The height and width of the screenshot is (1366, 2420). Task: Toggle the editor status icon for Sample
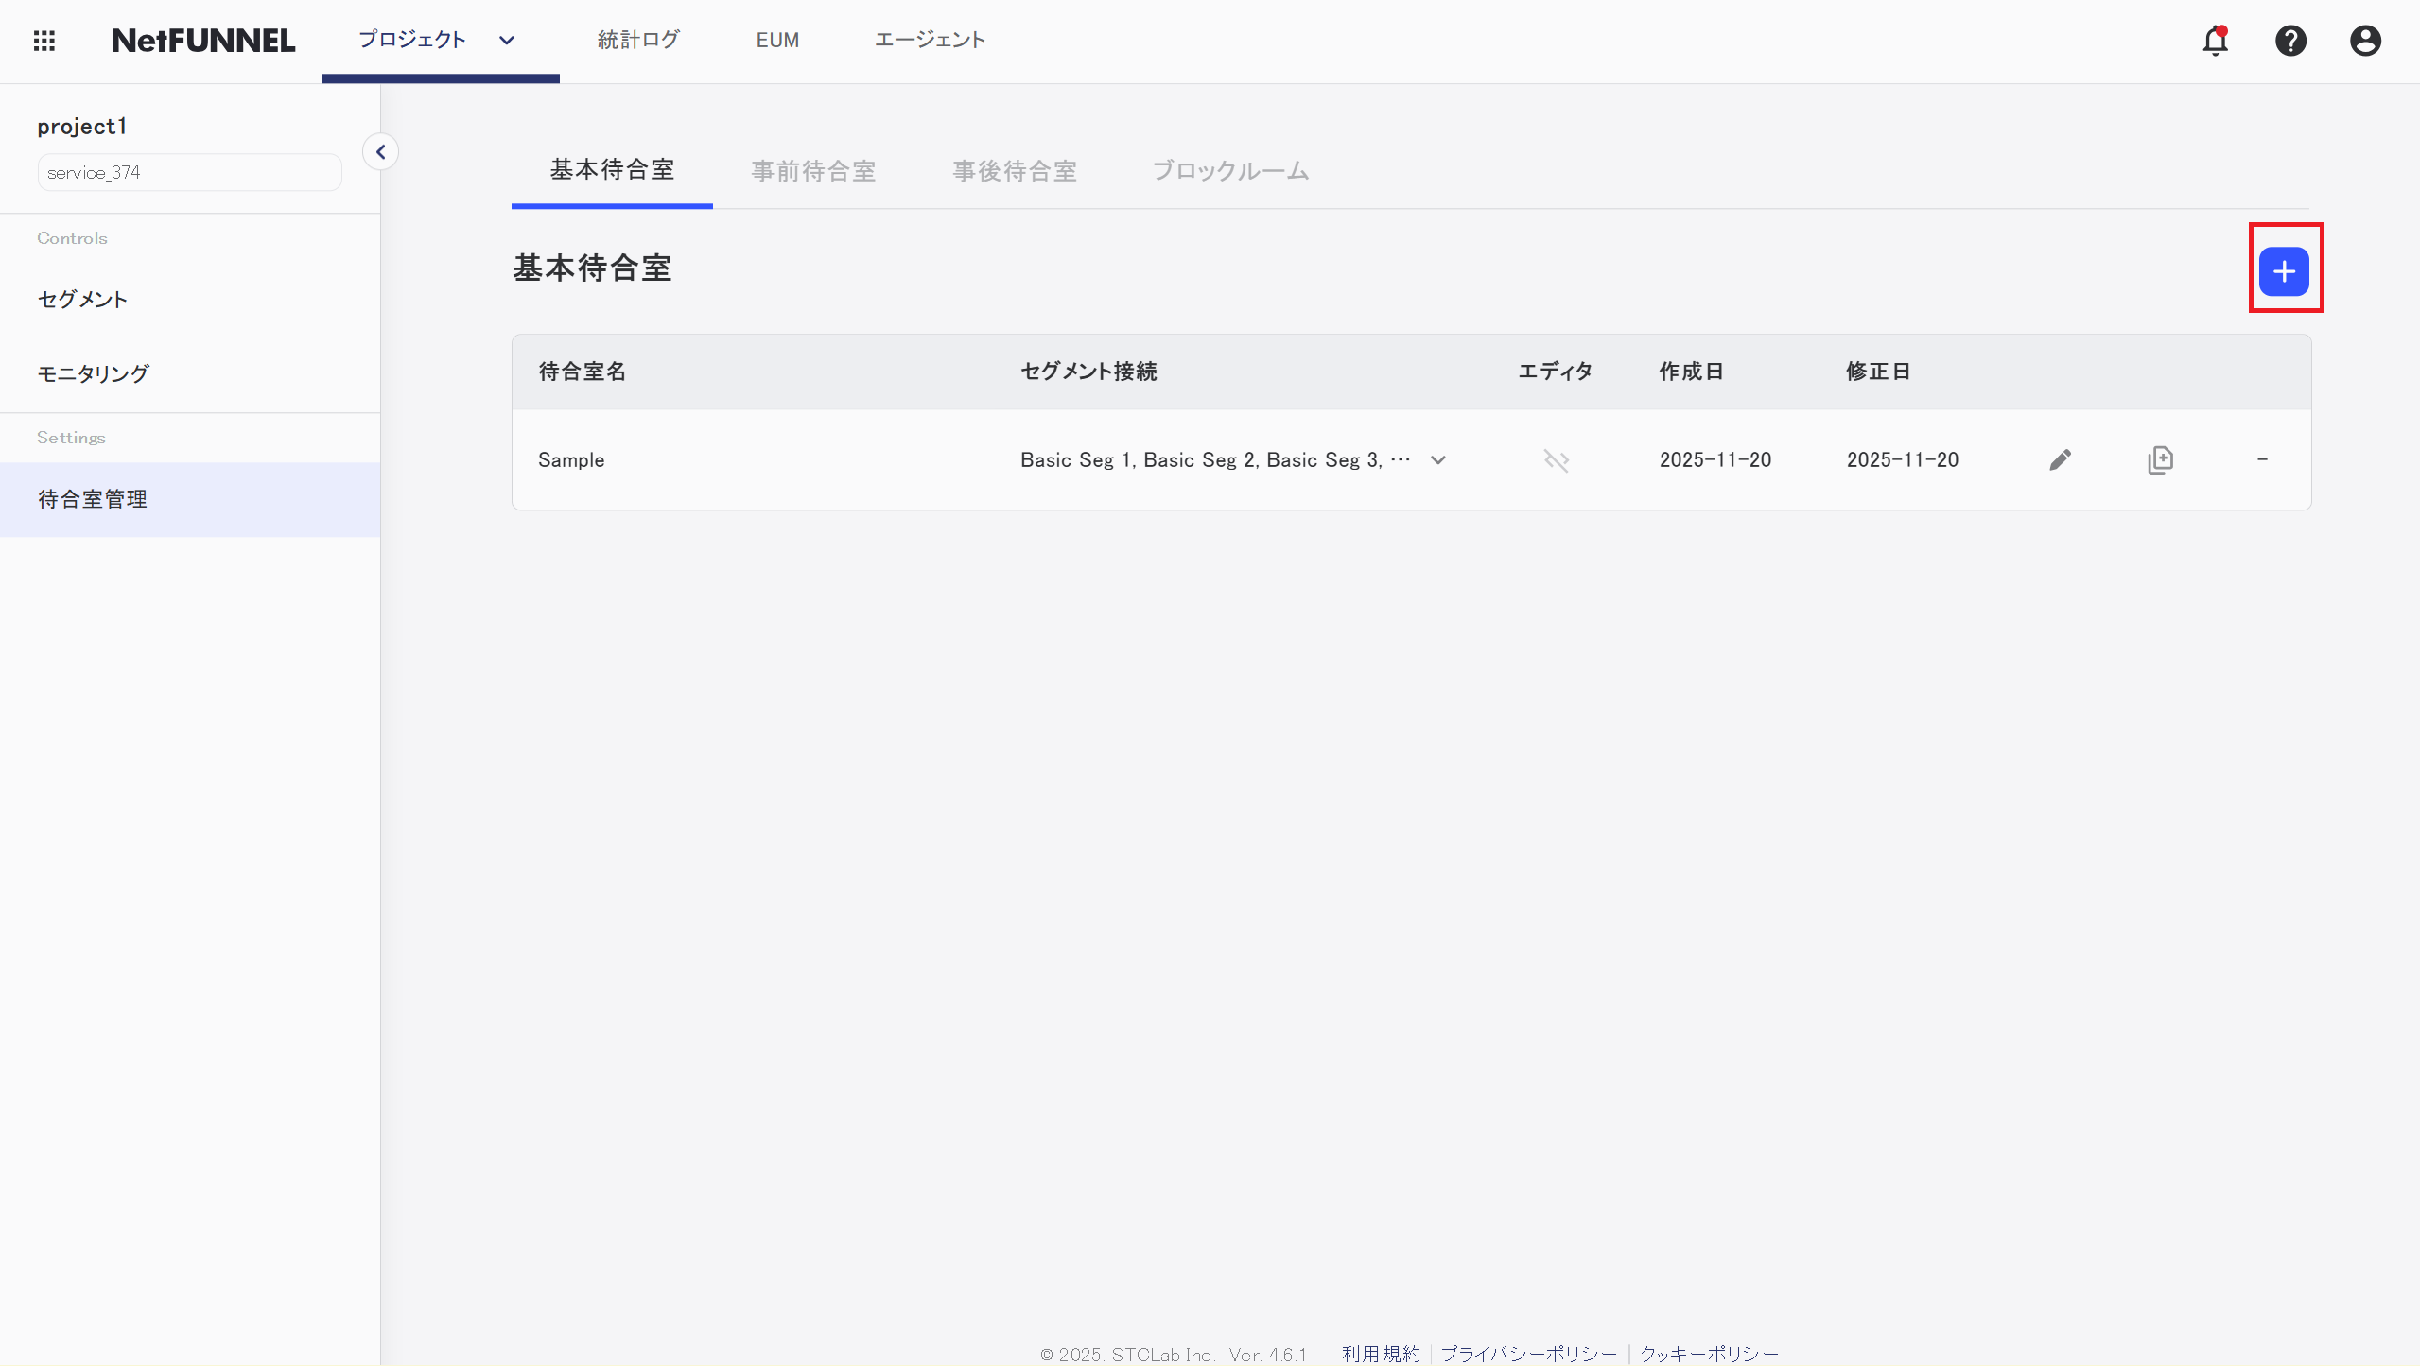pos(1556,459)
